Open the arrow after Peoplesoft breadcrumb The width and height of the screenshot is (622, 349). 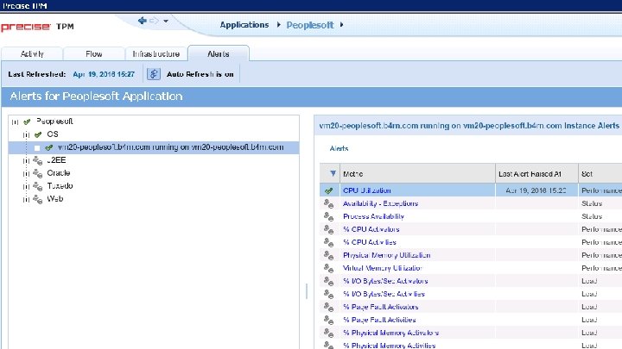(x=341, y=24)
